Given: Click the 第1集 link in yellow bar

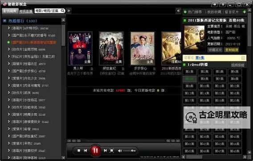Looking at the screenshot, I should pyautogui.click(x=200, y=58).
